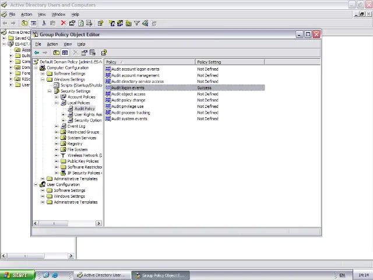
Task: Click Help icon in Group Policy Editor toolbar
Action: point(104,52)
